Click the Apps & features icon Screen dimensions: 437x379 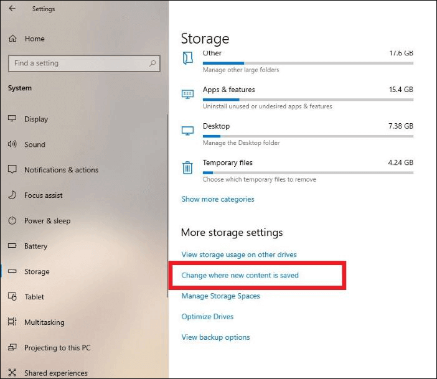[x=187, y=95]
